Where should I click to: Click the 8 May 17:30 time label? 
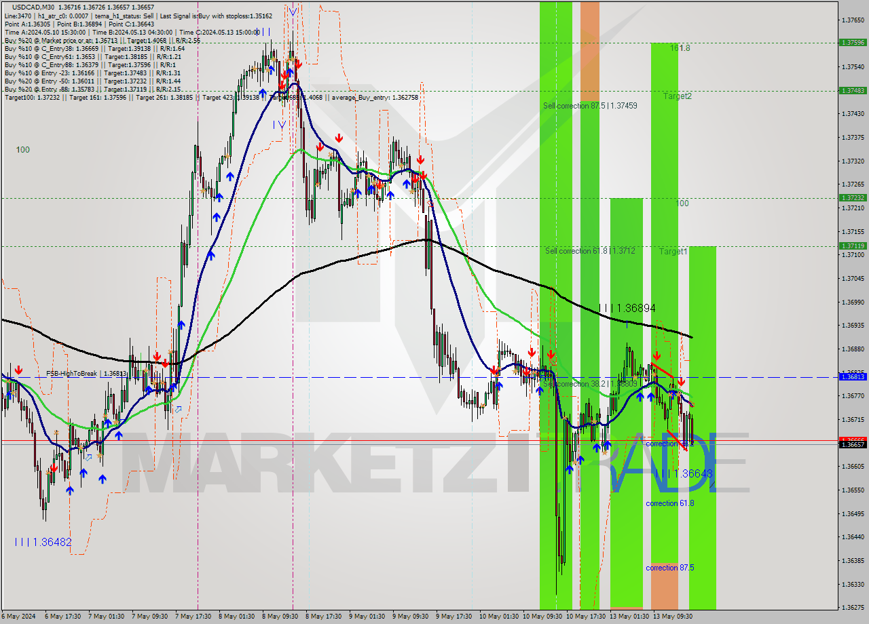tap(324, 617)
